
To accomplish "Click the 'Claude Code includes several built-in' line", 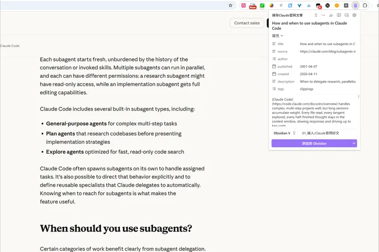I will pos(117,109).
